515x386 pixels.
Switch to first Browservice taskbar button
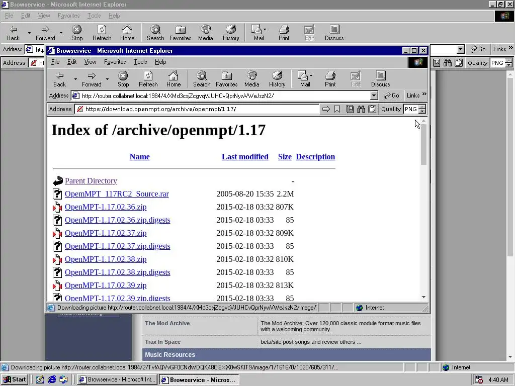(117, 379)
